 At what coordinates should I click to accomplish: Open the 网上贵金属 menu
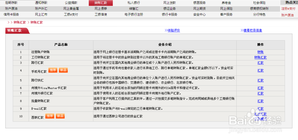click(71, 9)
